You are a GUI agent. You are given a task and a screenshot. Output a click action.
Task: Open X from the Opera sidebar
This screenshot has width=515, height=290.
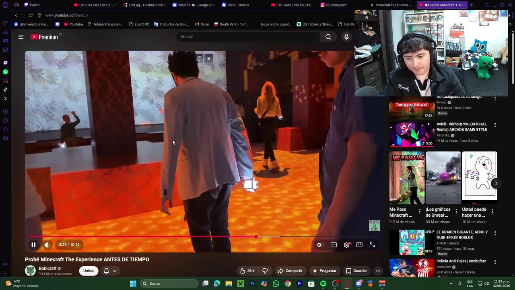click(5, 98)
